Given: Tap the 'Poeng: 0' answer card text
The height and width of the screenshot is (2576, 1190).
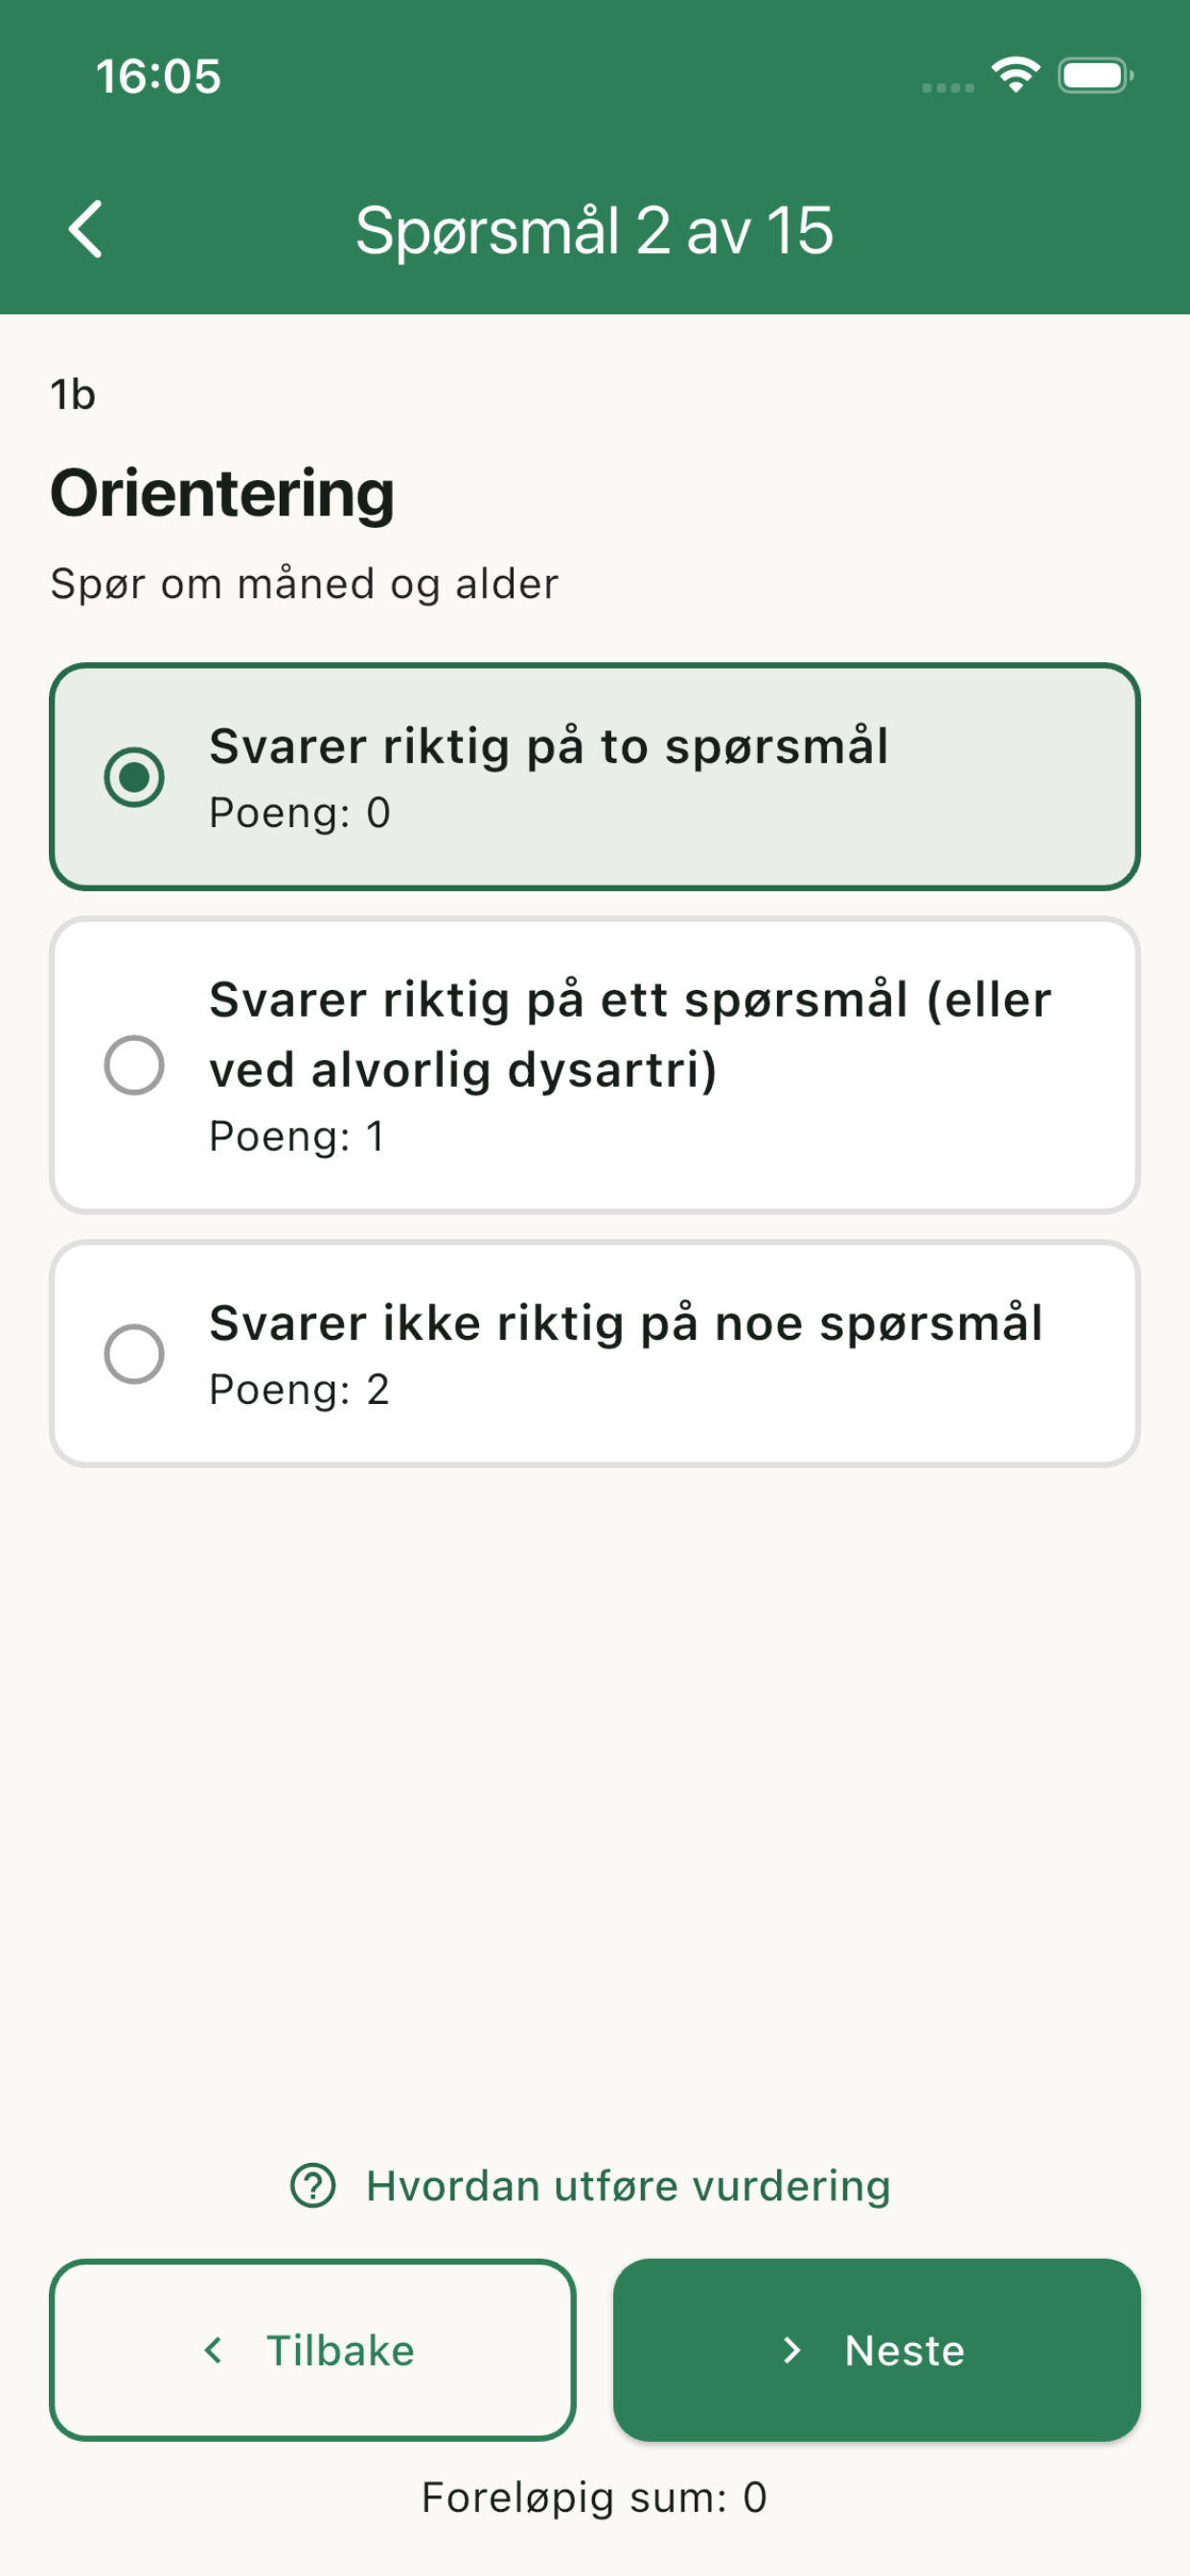Looking at the screenshot, I should pyautogui.click(x=299, y=812).
